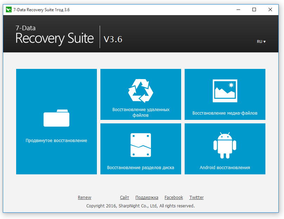284x219 pixels.
Task: Click the Android robot icon
Action: click(x=225, y=145)
